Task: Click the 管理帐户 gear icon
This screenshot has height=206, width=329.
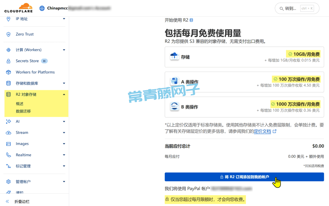Action: click(9, 182)
